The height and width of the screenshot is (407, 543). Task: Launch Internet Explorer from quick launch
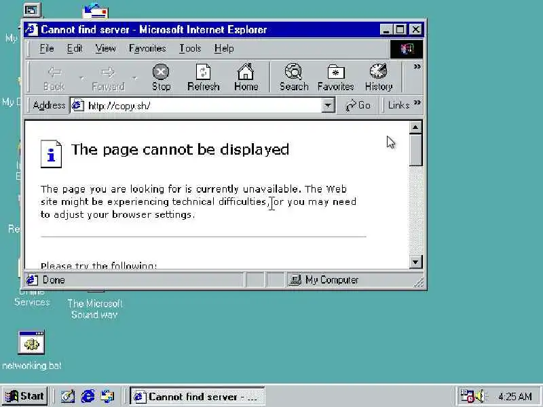88,396
